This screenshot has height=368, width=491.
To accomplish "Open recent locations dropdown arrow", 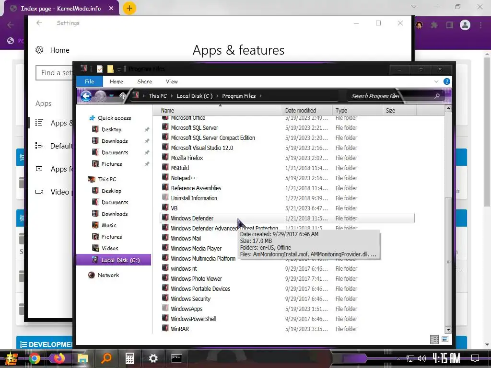I will coord(111,96).
